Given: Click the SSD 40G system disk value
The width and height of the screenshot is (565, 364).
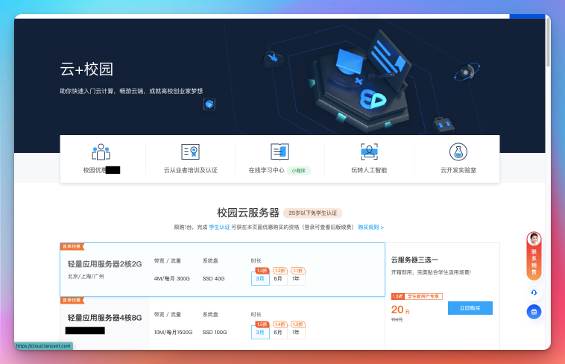Looking at the screenshot, I should click(x=213, y=278).
